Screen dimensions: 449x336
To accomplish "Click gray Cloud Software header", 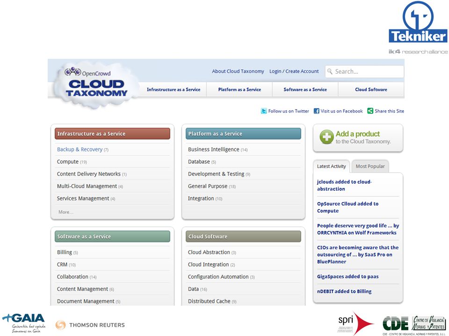I will (x=243, y=237).
